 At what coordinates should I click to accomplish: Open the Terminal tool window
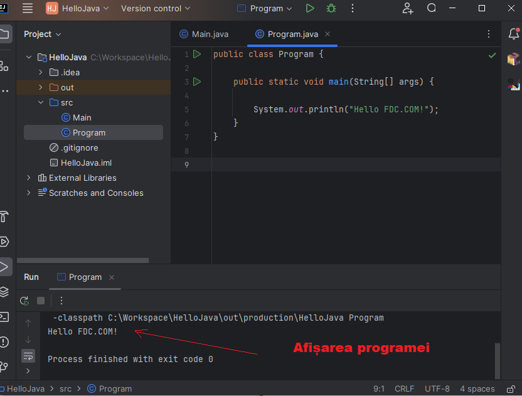[4, 317]
